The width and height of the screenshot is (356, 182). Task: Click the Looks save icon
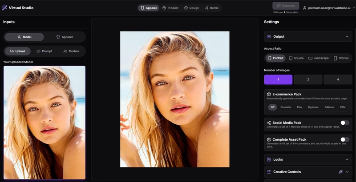point(269,159)
